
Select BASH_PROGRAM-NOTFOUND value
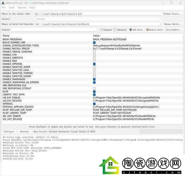[x=110, y=39]
